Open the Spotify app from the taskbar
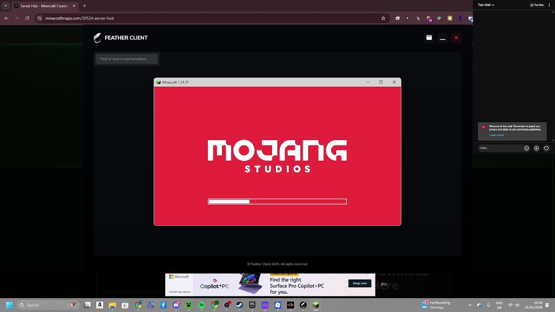555x312 pixels. pyautogui.click(x=201, y=305)
